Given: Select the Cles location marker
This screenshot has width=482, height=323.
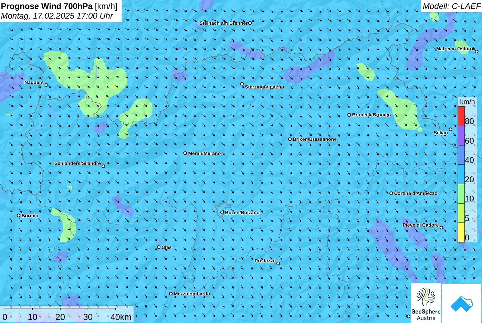Looking at the screenshot, I should [x=159, y=247].
